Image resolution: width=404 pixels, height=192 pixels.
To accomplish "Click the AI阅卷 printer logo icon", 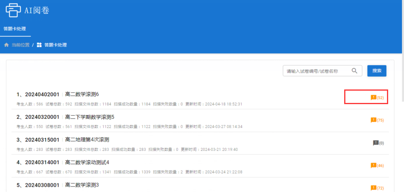I will click(13, 10).
